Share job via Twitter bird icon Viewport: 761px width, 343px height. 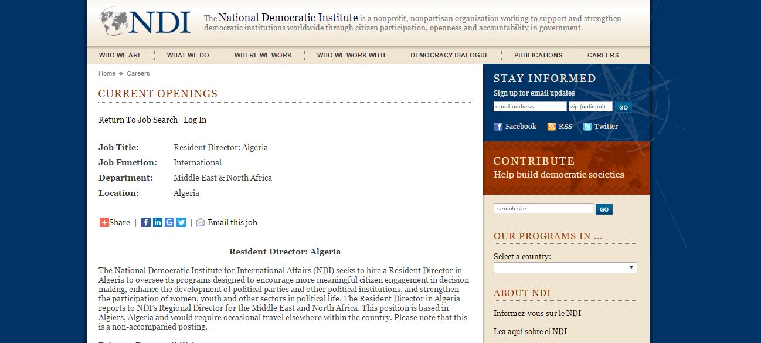pyautogui.click(x=181, y=222)
